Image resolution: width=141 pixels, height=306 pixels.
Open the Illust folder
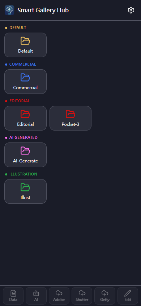(x=25, y=191)
